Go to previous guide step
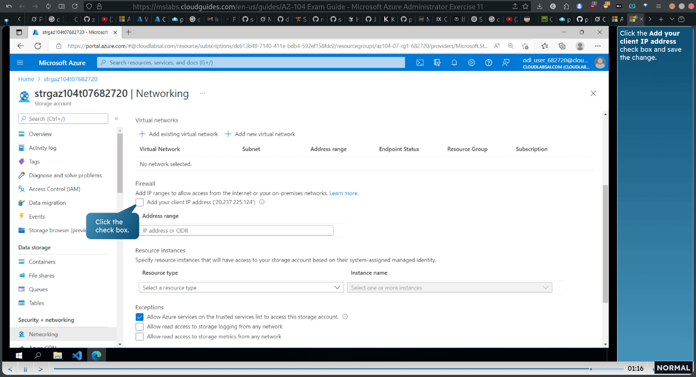This screenshot has height=377, width=696. 10,369
